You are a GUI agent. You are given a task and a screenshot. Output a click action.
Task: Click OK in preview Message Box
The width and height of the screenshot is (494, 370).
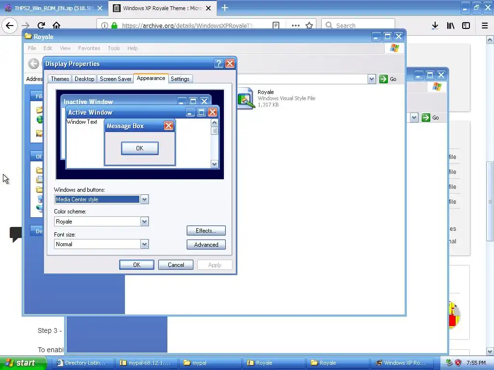click(x=140, y=148)
